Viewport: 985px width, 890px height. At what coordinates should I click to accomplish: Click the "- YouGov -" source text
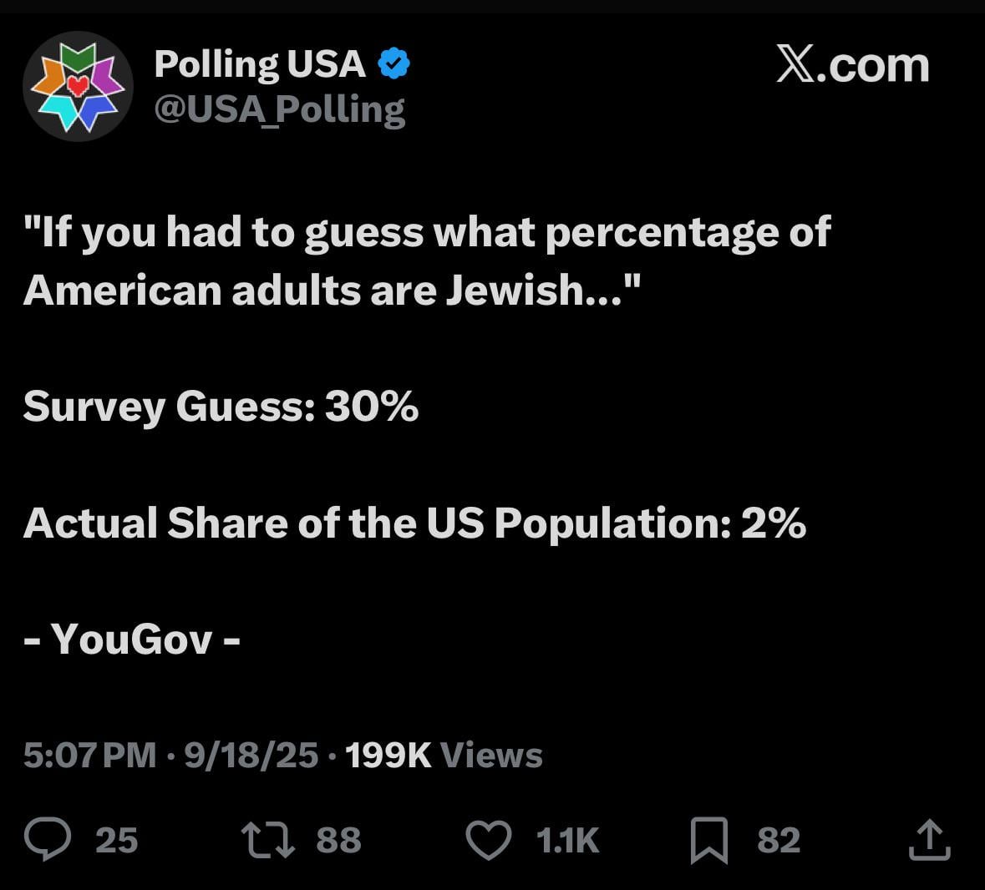pyautogui.click(x=132, y=640)
